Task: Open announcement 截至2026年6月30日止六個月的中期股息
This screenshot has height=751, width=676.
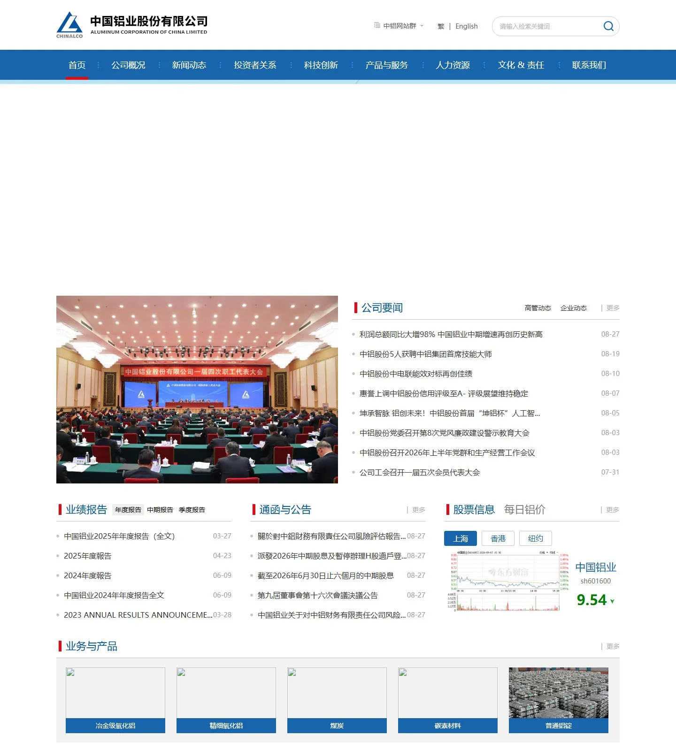Action: tap(326, 575)
